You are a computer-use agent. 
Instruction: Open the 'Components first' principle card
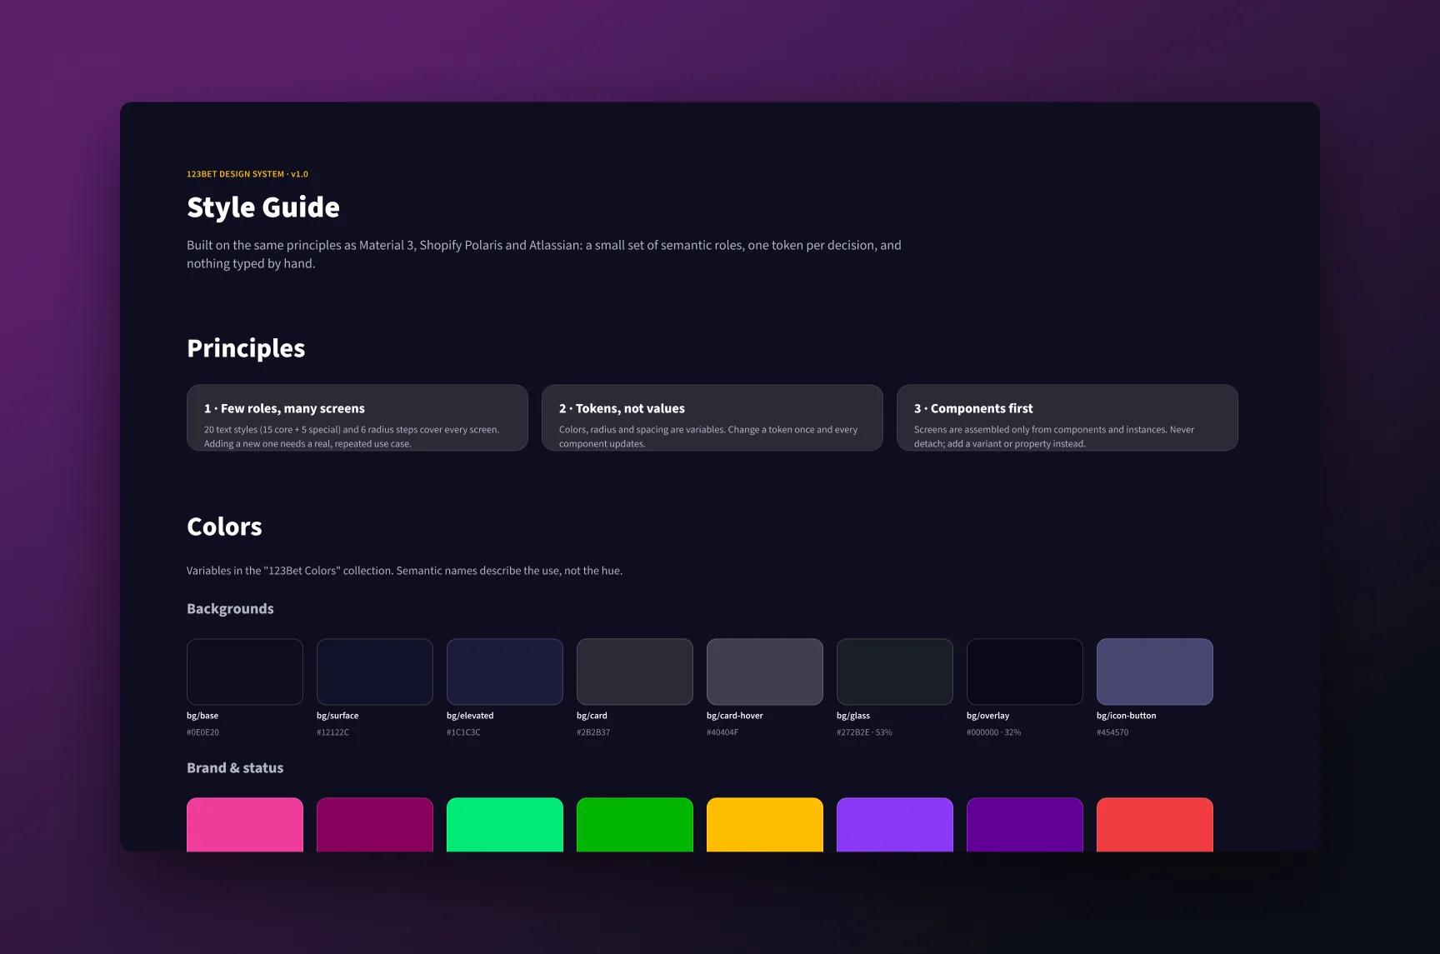click(x=1067, y=417)
